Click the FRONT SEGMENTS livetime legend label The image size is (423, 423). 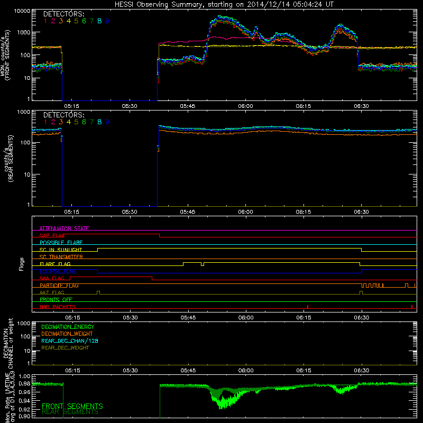[x=72, y=406]
